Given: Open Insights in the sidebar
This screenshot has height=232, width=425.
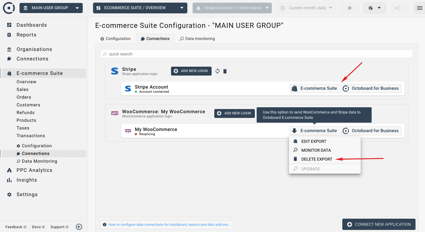Looking at the screenshot, I should coord(27,180).
